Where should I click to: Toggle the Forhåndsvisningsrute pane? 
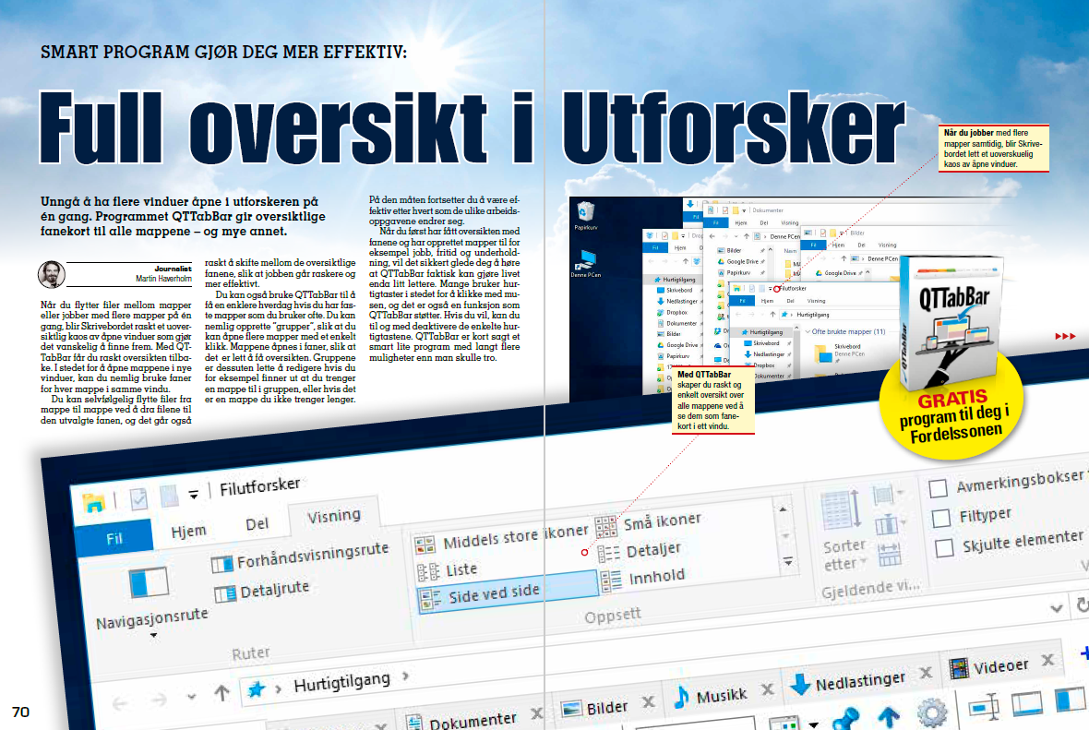pos(299,556)
